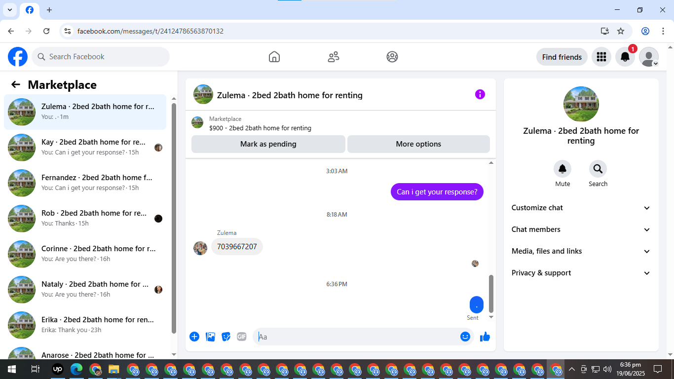Reload the page
The image size is (674, 379).
click(x=46, y=31)
